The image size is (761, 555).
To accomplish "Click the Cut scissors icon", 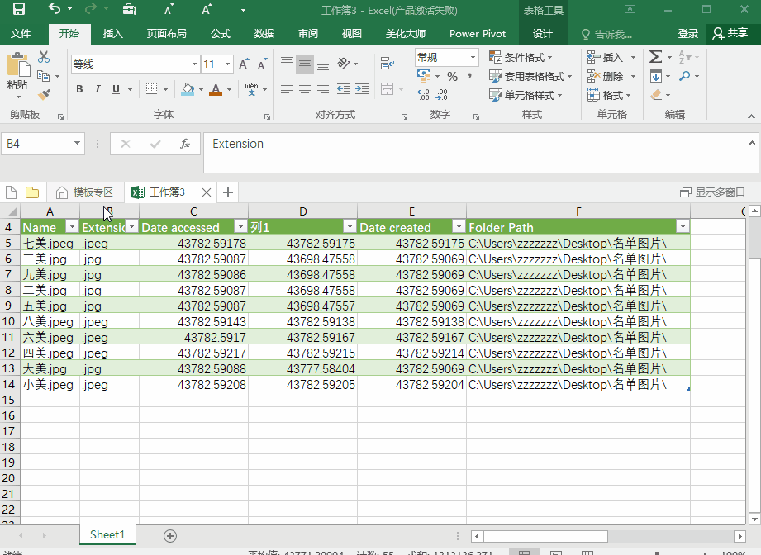I will (44, 57).
